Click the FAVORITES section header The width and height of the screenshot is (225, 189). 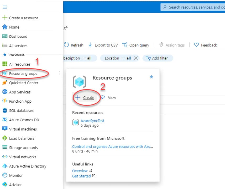pos(17,55)
